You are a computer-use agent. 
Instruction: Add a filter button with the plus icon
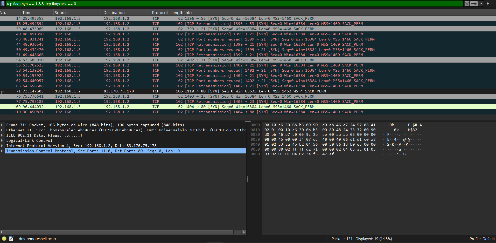point(488,4)
